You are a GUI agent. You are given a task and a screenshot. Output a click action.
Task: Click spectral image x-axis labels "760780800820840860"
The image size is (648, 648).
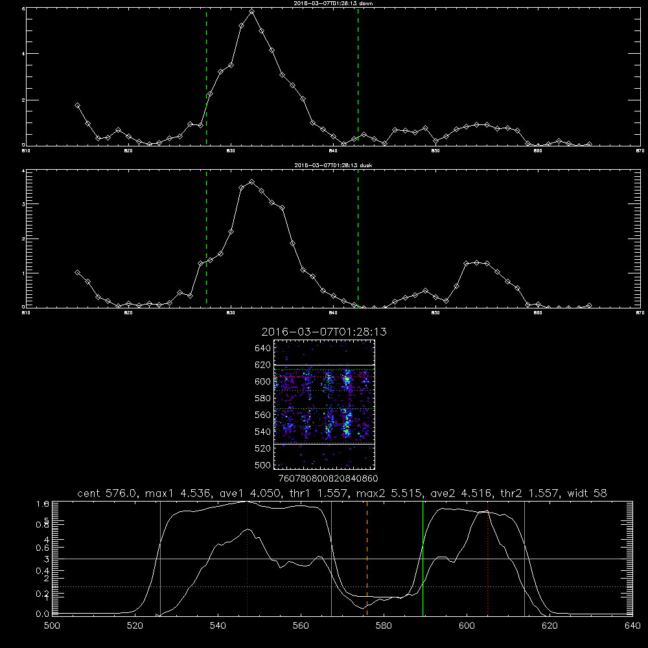328,479
